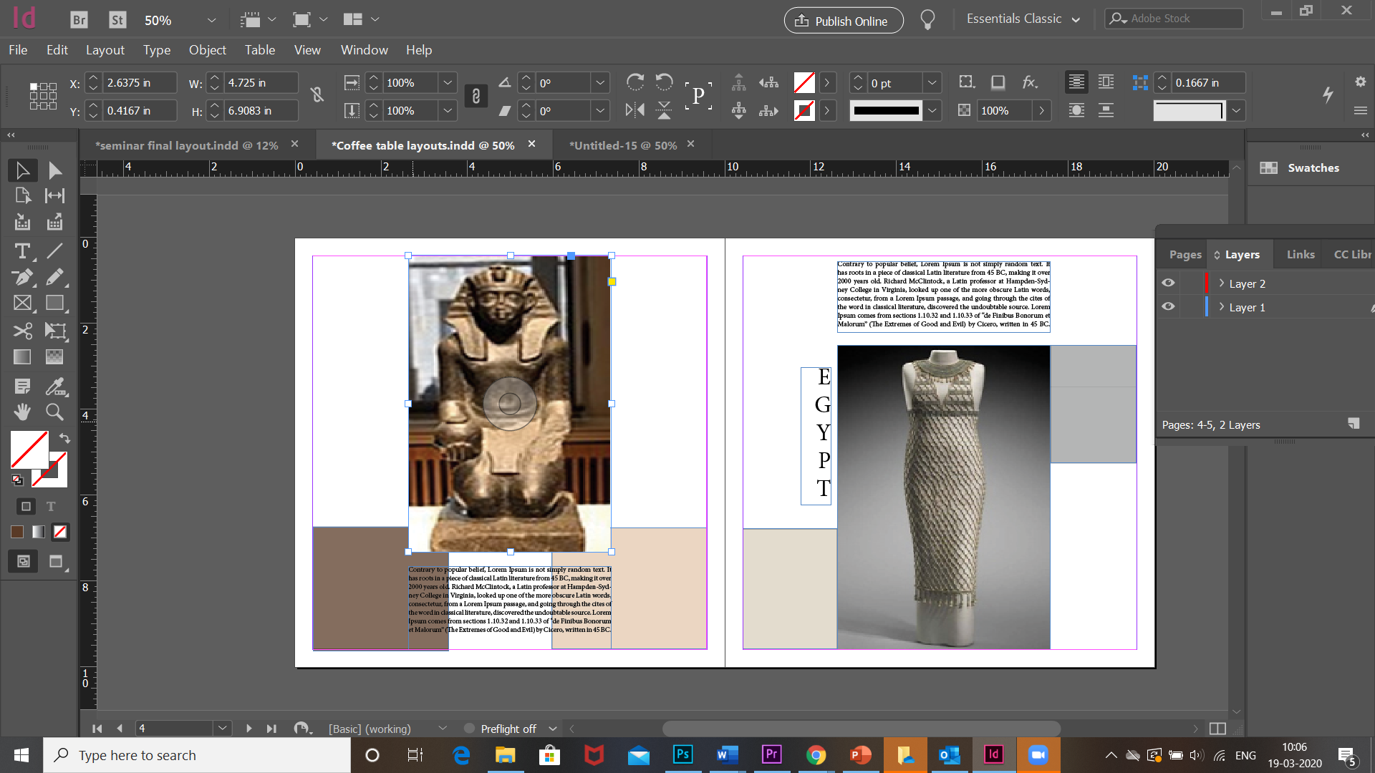Open the Object menu
The width and height of the screenshot is (1375, 773).
(x=207, y=50)
